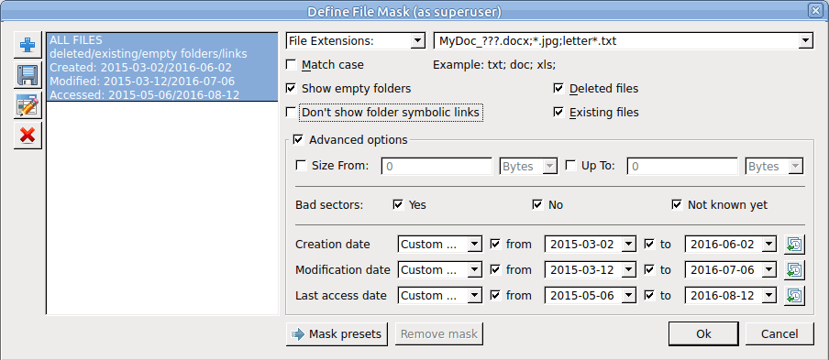The width and height of the screenshot is (829, 360).
Task: Open the 2016-06-02 creation to date picker
Action: tap(769, 245)
